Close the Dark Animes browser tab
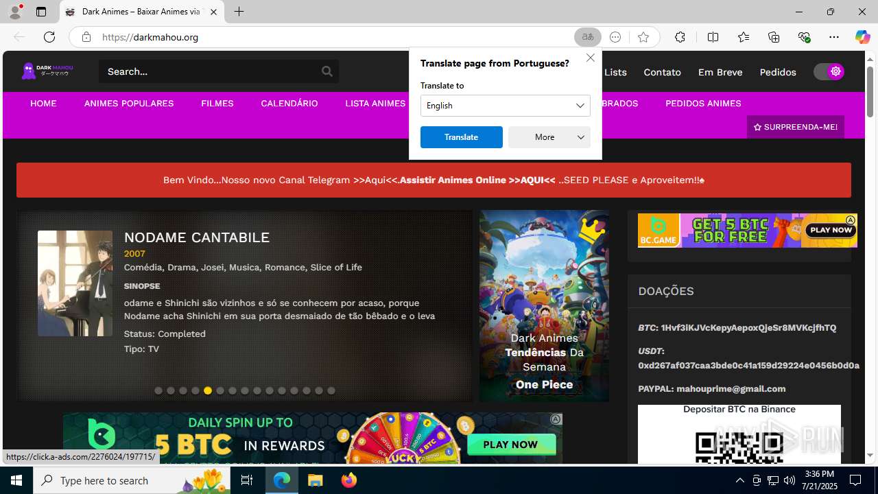 pyautogui.click(x=213, y=12)
